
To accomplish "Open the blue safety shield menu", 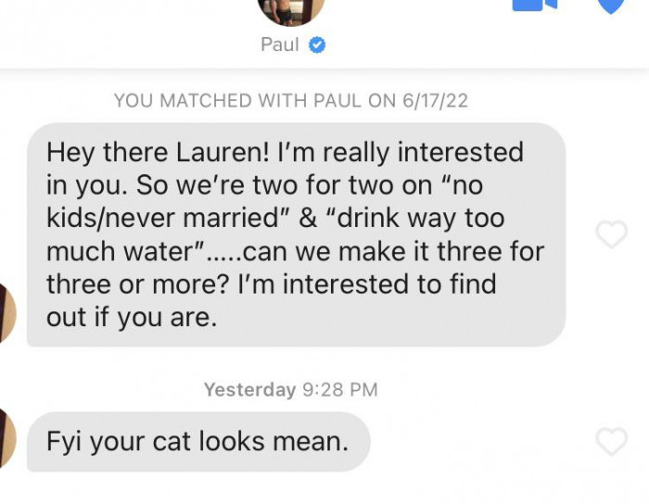I will tap(611, 6).
